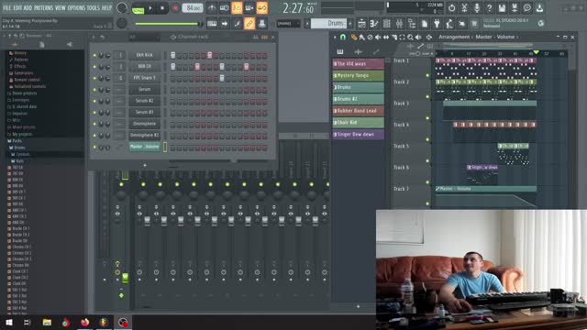Open the Piano roll view icon
587x330 pixels.
(374, 24)
